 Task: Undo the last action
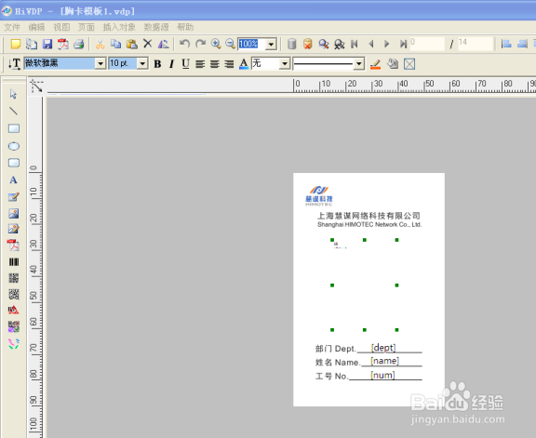(x=184, y=44)
